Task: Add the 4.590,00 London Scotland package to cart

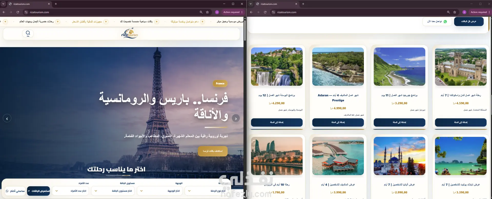Action: coord(461,122)
